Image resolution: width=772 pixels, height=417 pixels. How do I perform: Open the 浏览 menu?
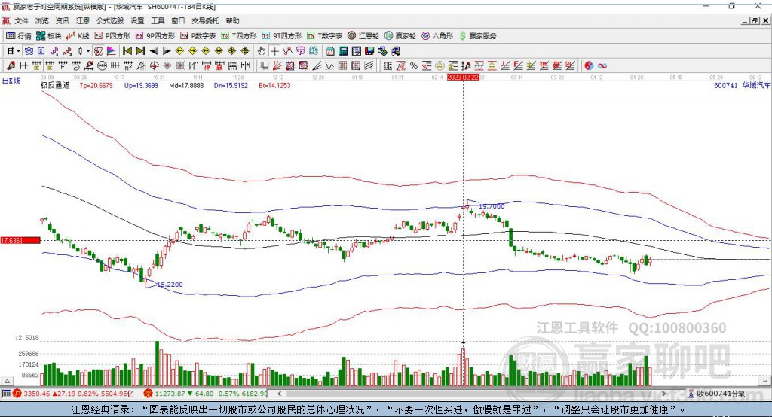42,20
